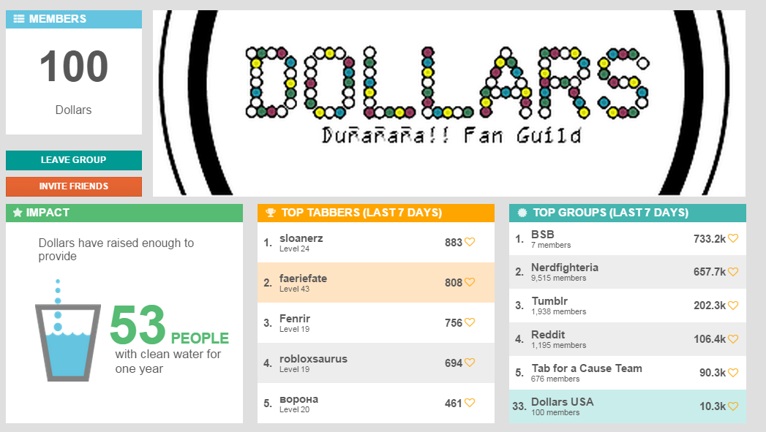This screenshot has height=432, width=766.
Task: Select the Reddit group in top groups
Action: coord(627,339)
